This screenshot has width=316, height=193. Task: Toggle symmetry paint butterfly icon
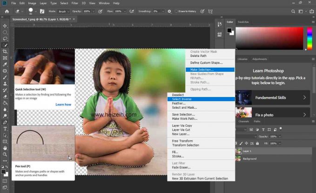[210, 12]
